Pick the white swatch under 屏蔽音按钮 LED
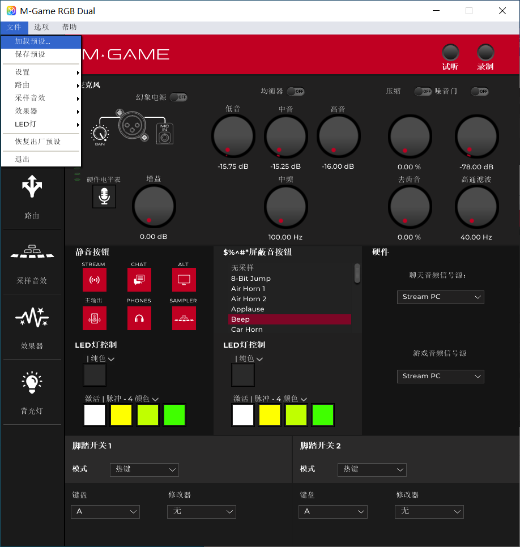The width and height of the screenshot is (520, 547). click(x=243, y=415)
